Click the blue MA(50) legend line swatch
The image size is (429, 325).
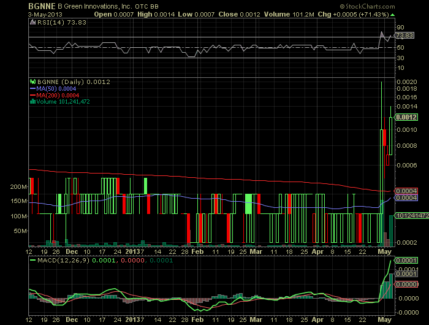click(32, 89)
